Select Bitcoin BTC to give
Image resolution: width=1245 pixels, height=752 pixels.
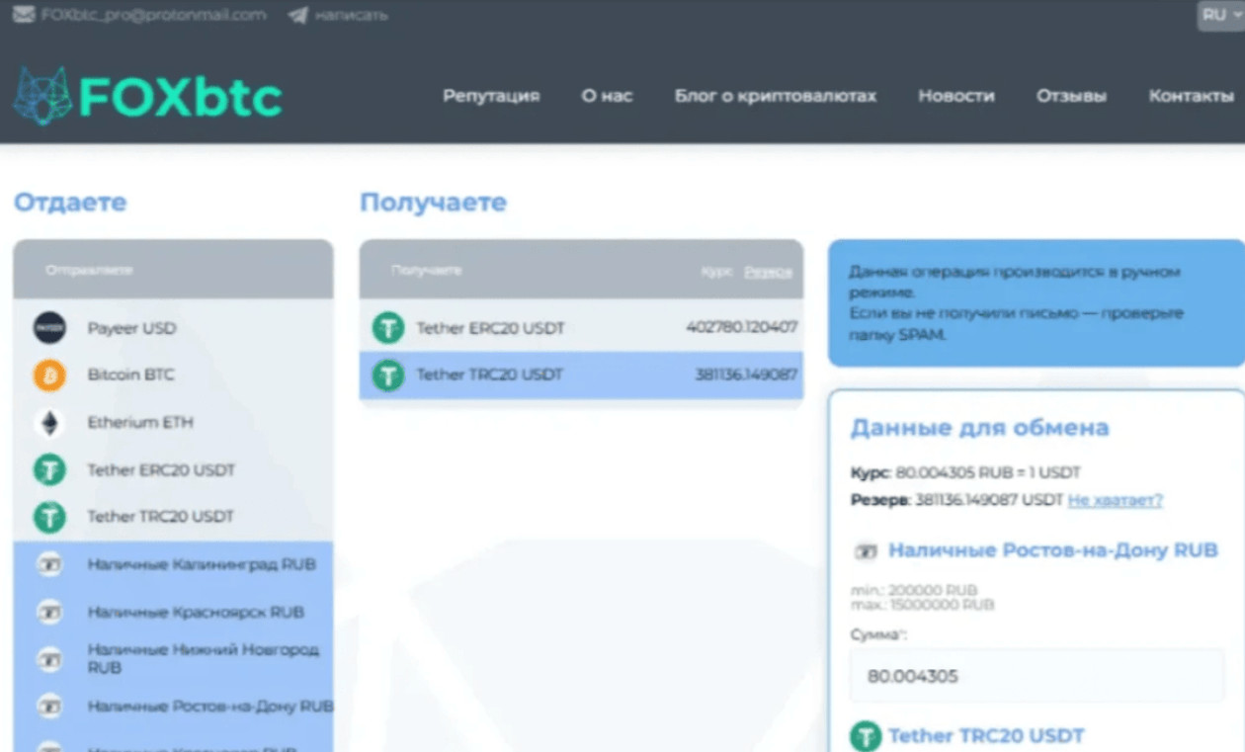coord(173,376)
